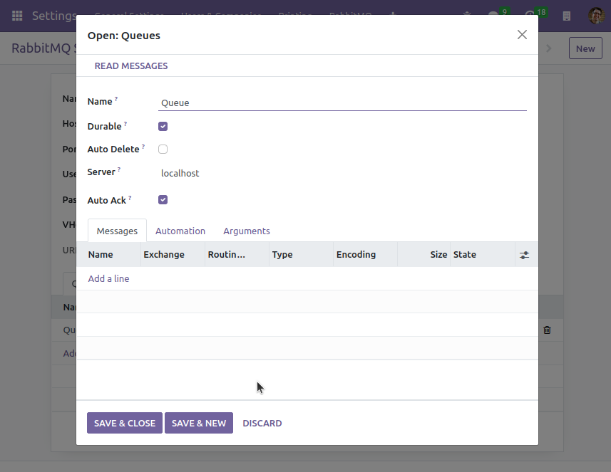The image size is (611, 472).
Task: Click SAVE & NEW
Action: pyautogui.click(x=199, y=423)
